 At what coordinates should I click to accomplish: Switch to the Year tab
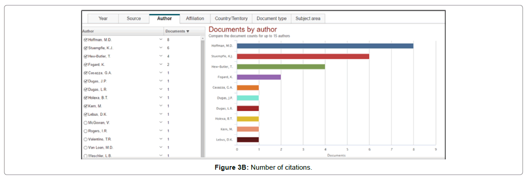pos(103,18)
